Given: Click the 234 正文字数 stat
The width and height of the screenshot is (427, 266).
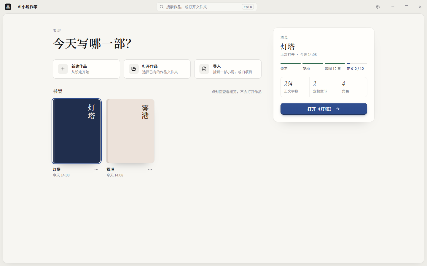Looking at the screenshot, I should 295,87.
